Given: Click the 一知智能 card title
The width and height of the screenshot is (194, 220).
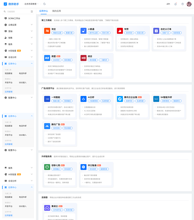Looking at the screenshot, I should [56, 97].
